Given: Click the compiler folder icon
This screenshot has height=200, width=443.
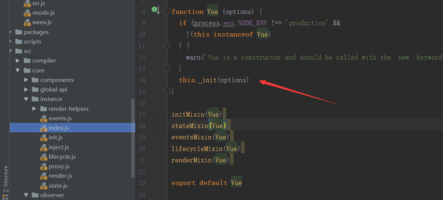Looking at the screenshot, I should pyautogui.click(x=27, y=61).
